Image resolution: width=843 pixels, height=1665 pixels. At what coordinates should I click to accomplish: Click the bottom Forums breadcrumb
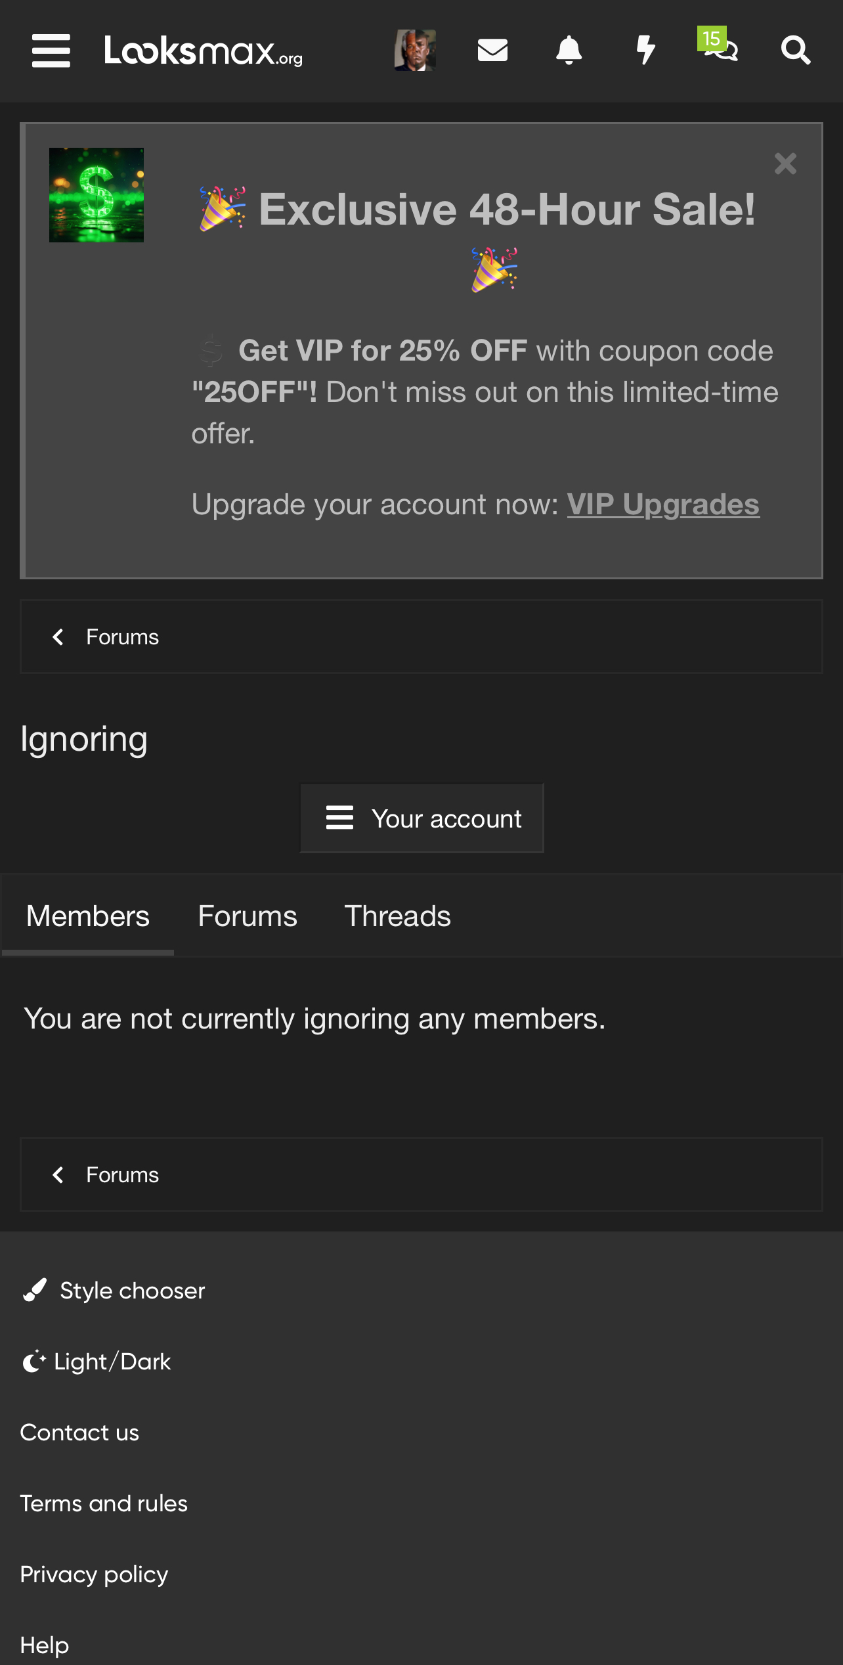pyautogui.click(x=122, y=1175)
